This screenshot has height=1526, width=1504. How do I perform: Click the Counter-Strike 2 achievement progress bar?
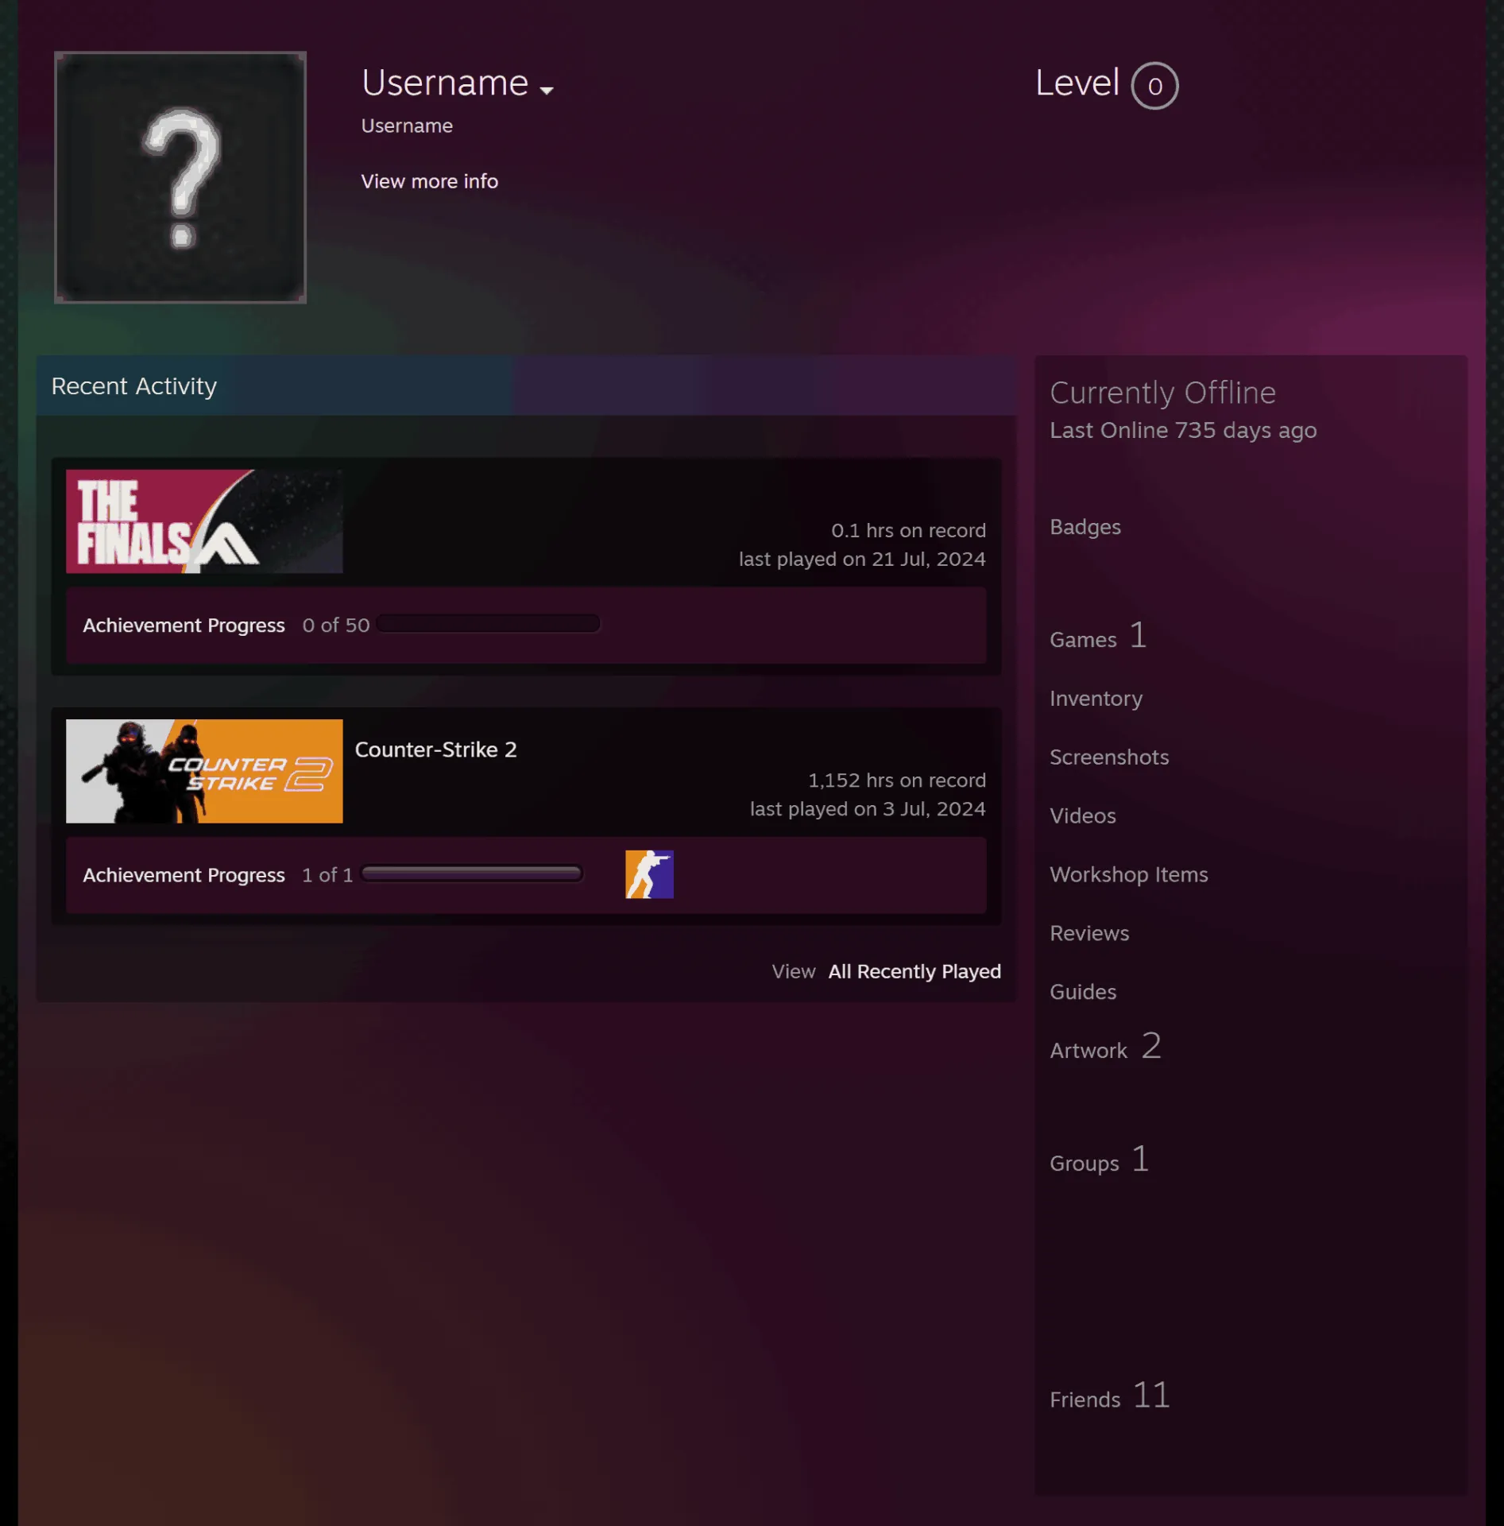[471, 874]
